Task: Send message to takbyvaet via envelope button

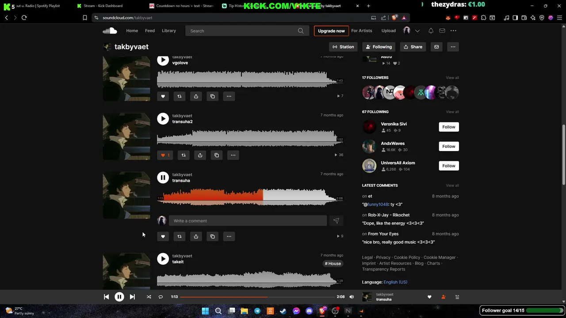Action: [436, 47]
